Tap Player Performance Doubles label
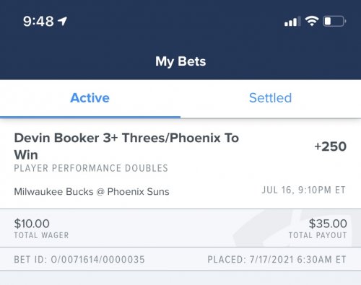Image resolution: width=361 pixels, height=285 pixels. pyautogui.click(x=91, y=168)
